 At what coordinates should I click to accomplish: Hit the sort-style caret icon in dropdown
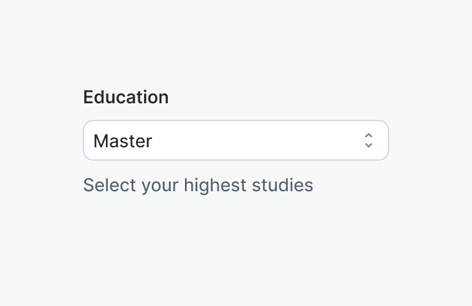[x=368, y=140]
